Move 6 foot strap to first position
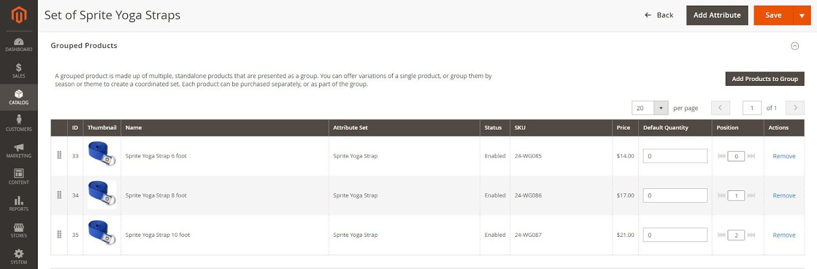The image size is (817, 269). click(722, 156)
